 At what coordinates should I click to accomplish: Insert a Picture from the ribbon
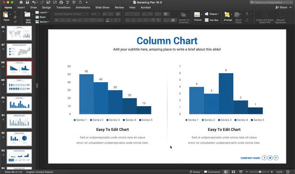point(197,17)
